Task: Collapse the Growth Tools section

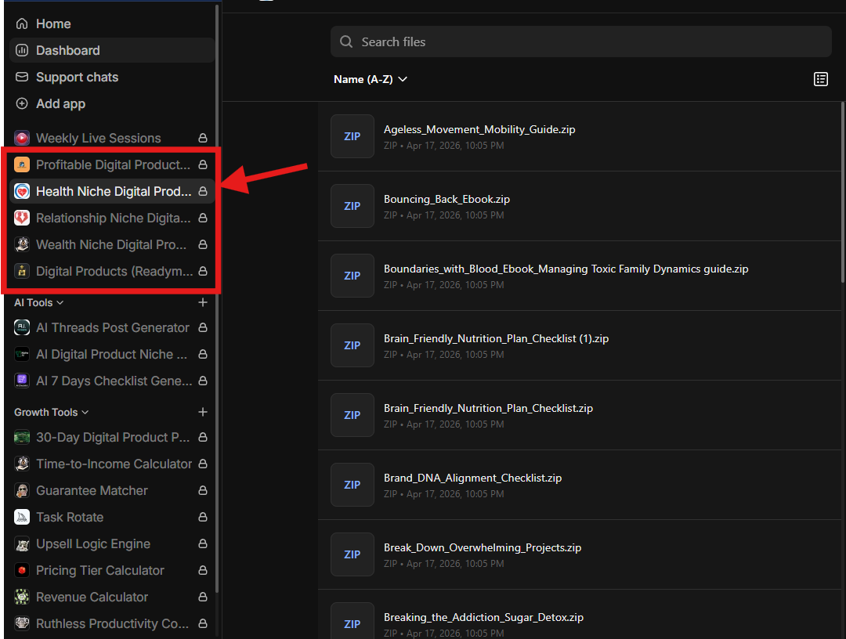Action: click(x=51, y=412)
